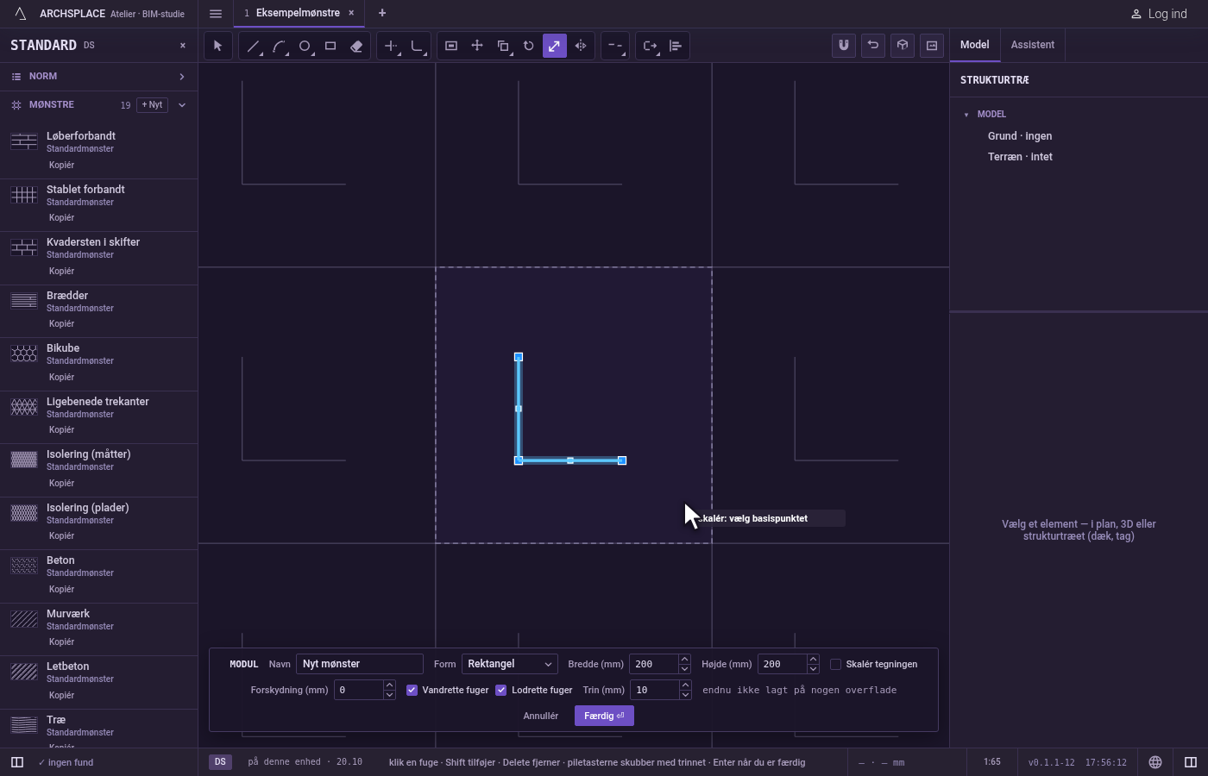Select the pointer selection tool
1208x776 pixels.
click(217, 46)
